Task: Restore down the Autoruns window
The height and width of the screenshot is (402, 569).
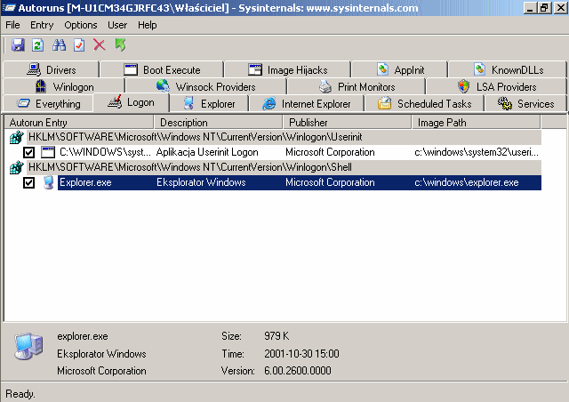Action: pos(545,8)
